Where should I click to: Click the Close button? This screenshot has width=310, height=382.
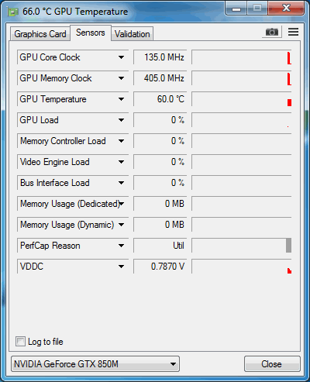[272, 364]
